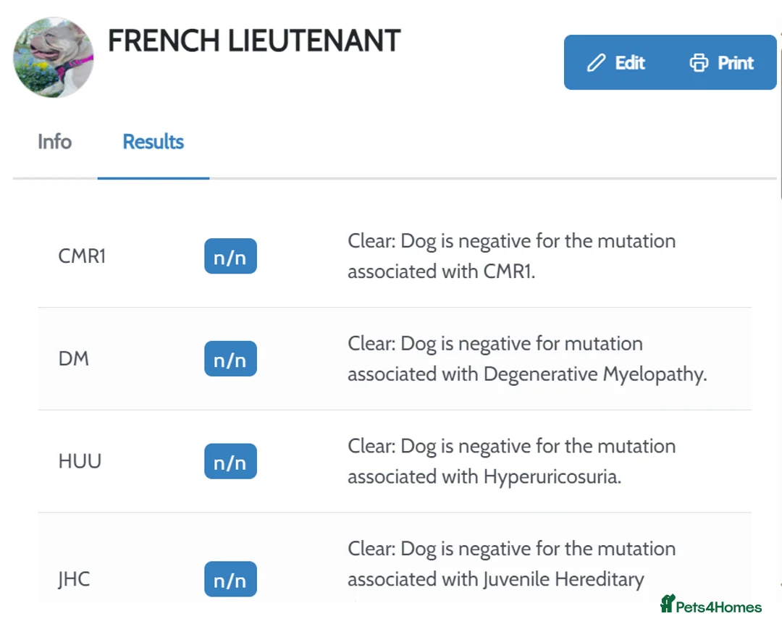Click the CMR1 clear result description
782x624 pixels.
click(x=511, y=256)
